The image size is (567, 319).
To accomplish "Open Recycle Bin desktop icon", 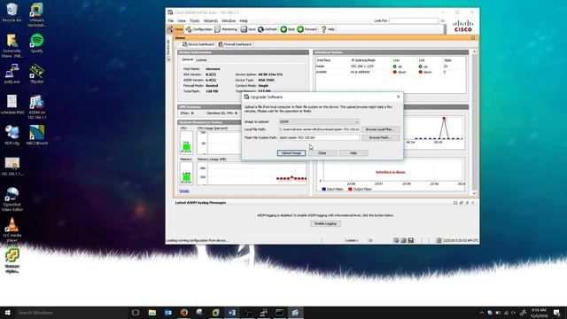I will [x=12, y=13].
